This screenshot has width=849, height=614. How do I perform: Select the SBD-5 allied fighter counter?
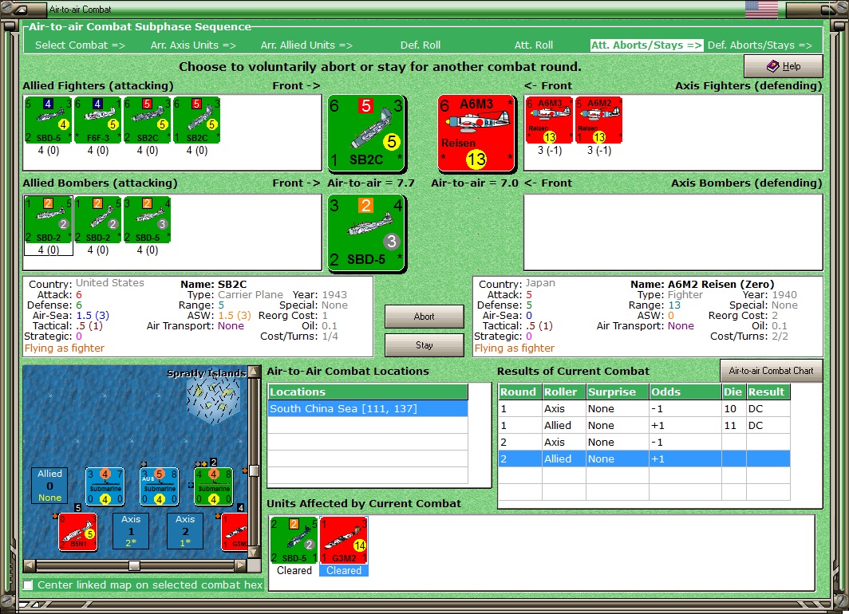tap(48, 120)
